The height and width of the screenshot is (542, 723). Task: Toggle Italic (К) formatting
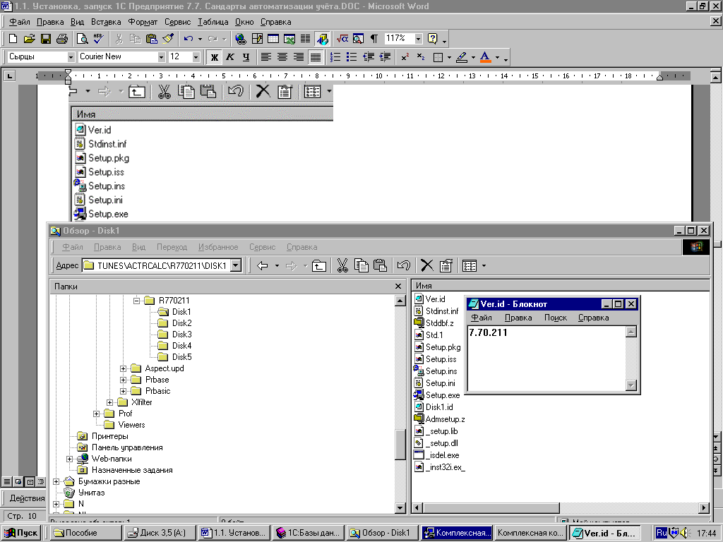[x=230, y=57]
